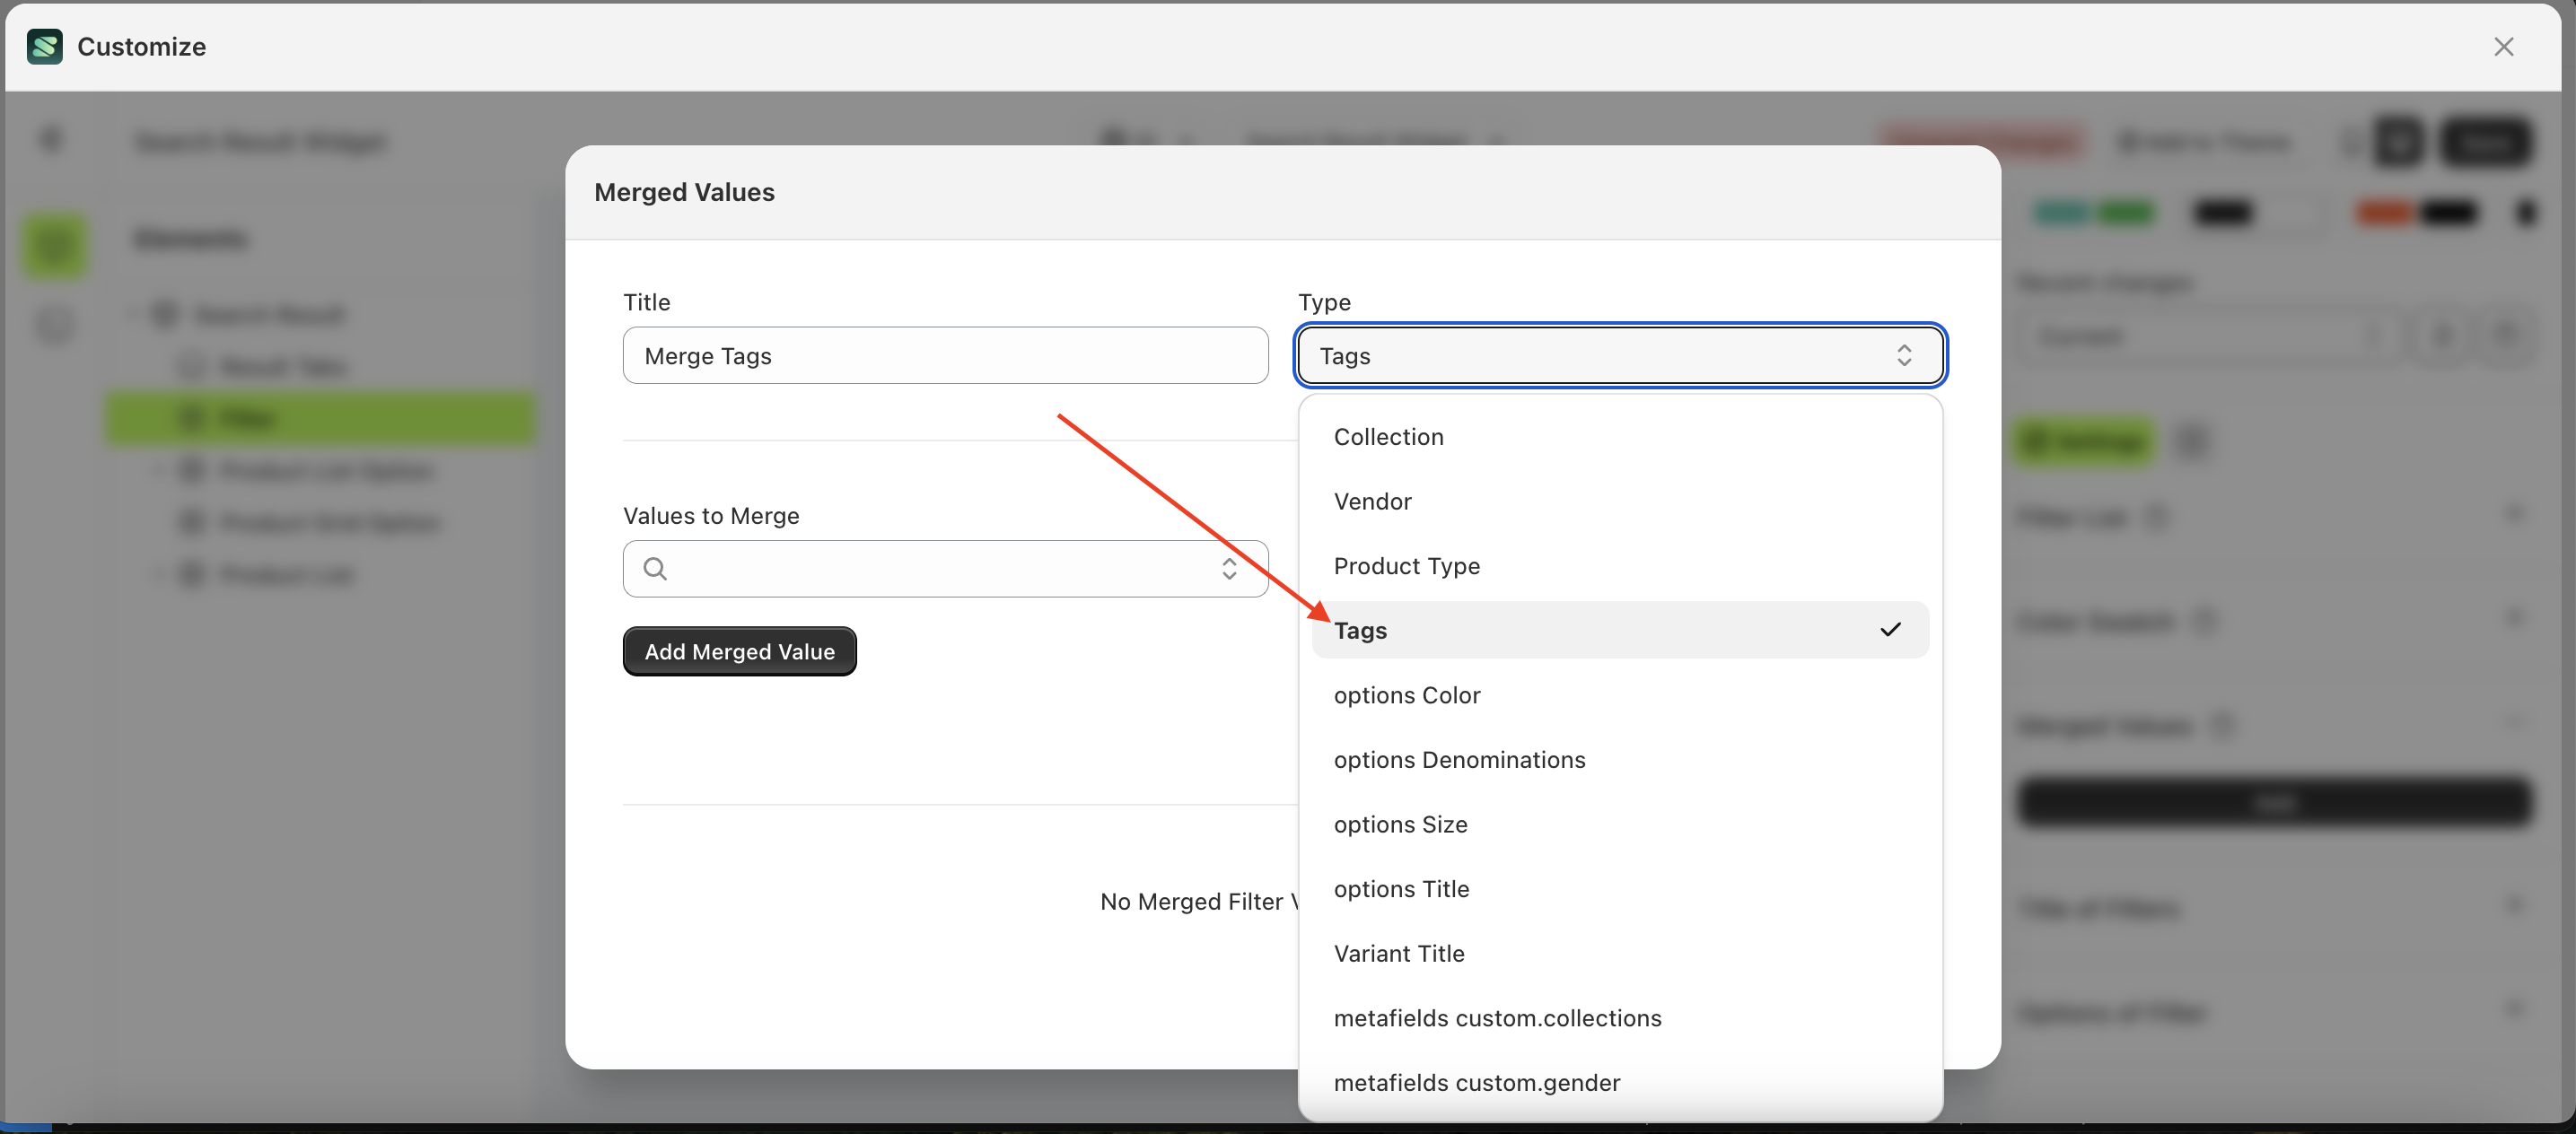Screen dimensions: 2576x1134
Task: Click the Customize app logo icon
Action: point(45,47)
